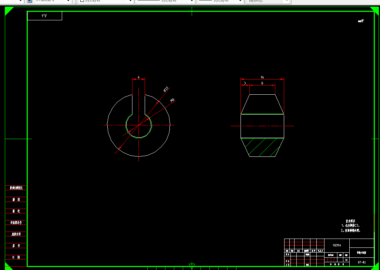Select technical requirement line 2 text

[x=351, y=230]
